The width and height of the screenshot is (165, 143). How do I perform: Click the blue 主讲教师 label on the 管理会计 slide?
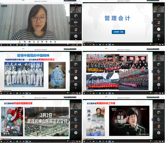click(118, 32)
